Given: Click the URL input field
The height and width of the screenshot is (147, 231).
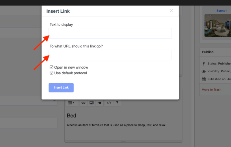Looking at the screenshot, I should coord(110,55).
